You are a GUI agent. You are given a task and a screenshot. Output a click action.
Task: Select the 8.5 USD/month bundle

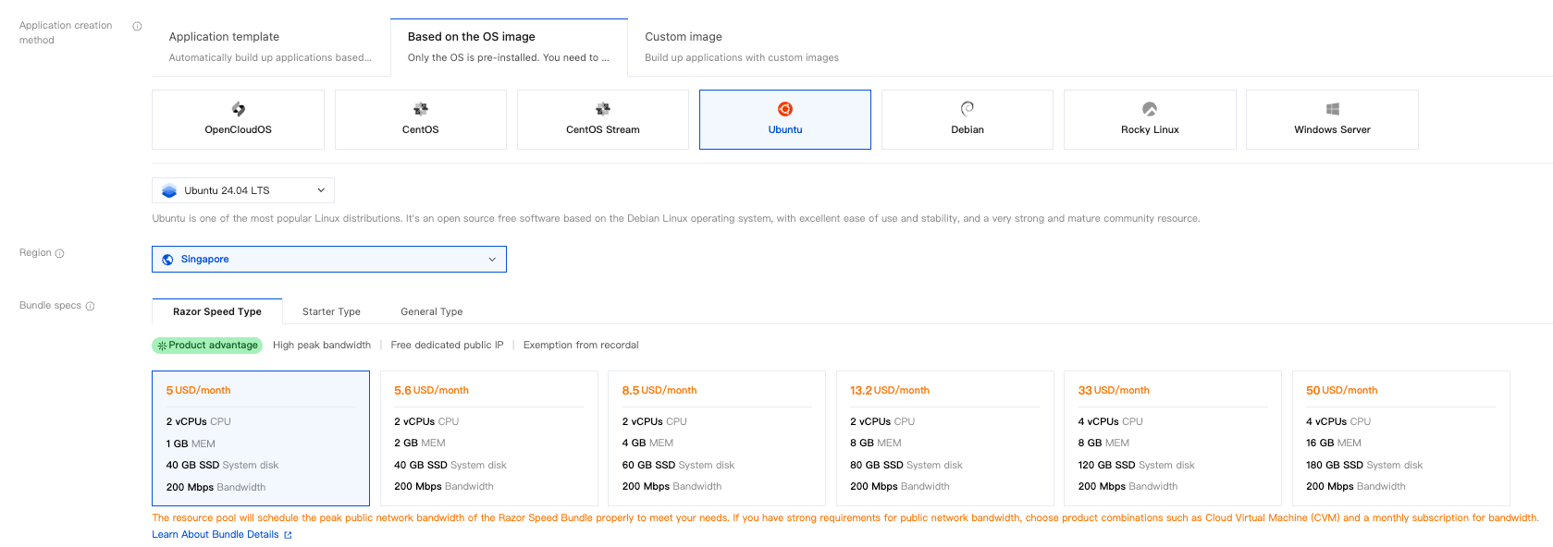[717, 438]
